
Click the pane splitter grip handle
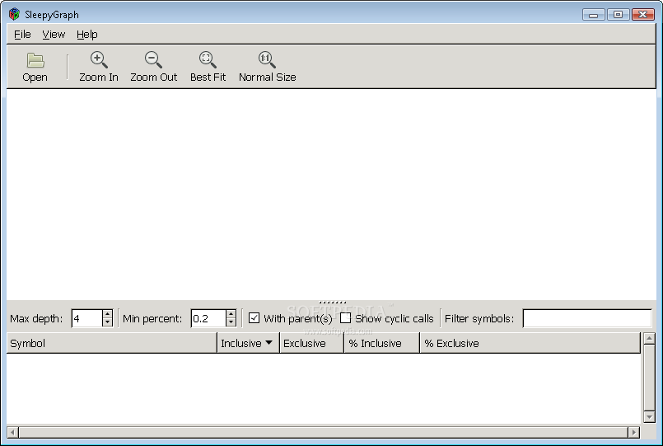[x=333, y=303]
